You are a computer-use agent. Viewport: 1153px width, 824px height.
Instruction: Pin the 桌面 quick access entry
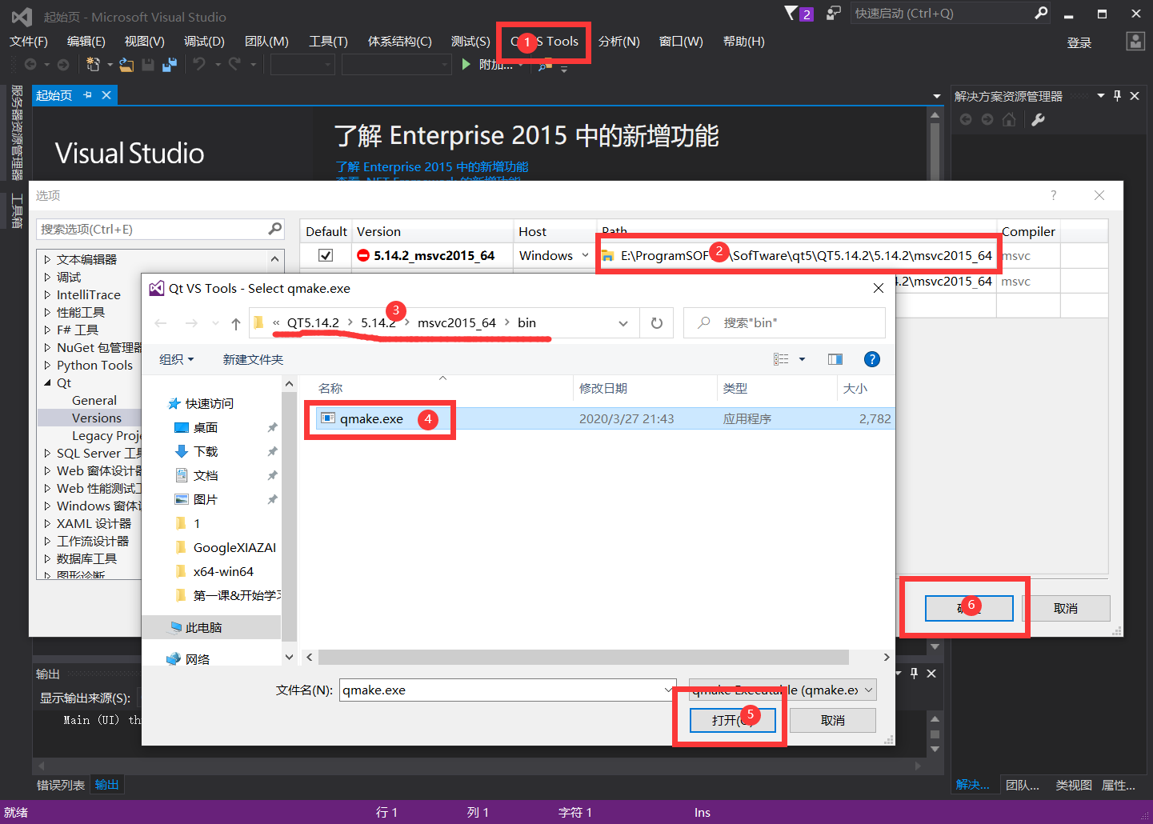(272, 427)
